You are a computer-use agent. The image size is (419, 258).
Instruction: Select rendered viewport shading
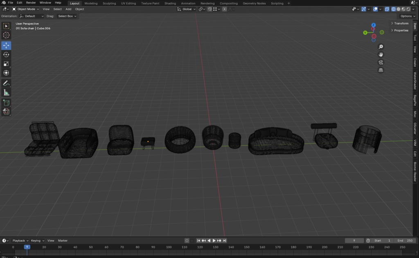click(x=408, y=9)
